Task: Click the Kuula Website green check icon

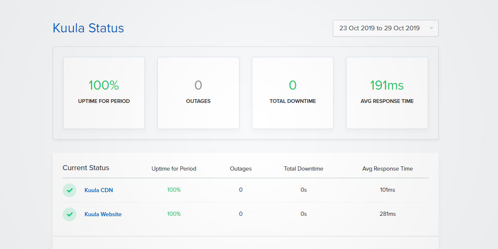Action: pos(69,214)
